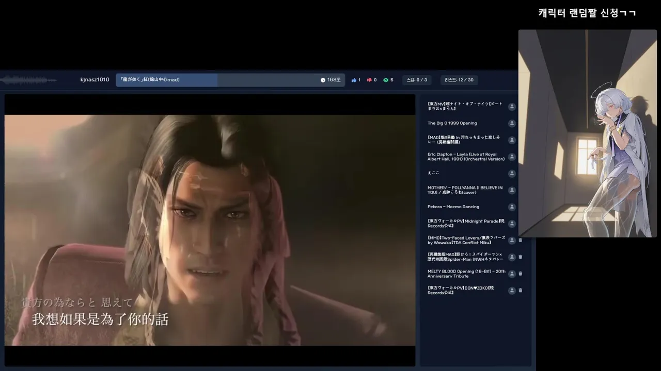
Task: Select えここ playlist title
Action: 433,173
